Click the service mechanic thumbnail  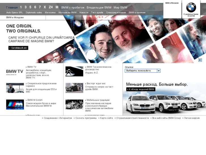15,88
